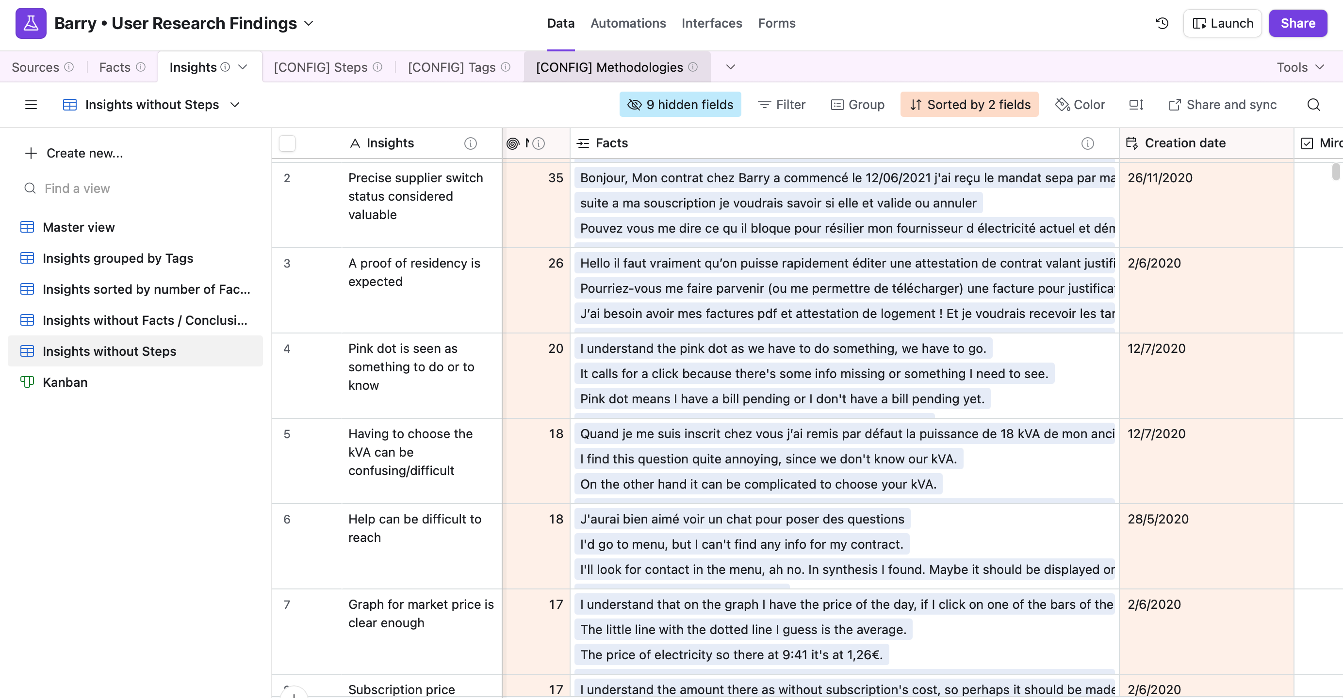1343x698 pixels.
Task: Toggle the select-all rows checkbox
Action: (287, 143)
